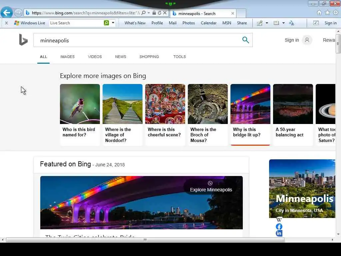Go back with the browser back arrow
This screenshot has height=256, width=341.
[x=7, y=13]
